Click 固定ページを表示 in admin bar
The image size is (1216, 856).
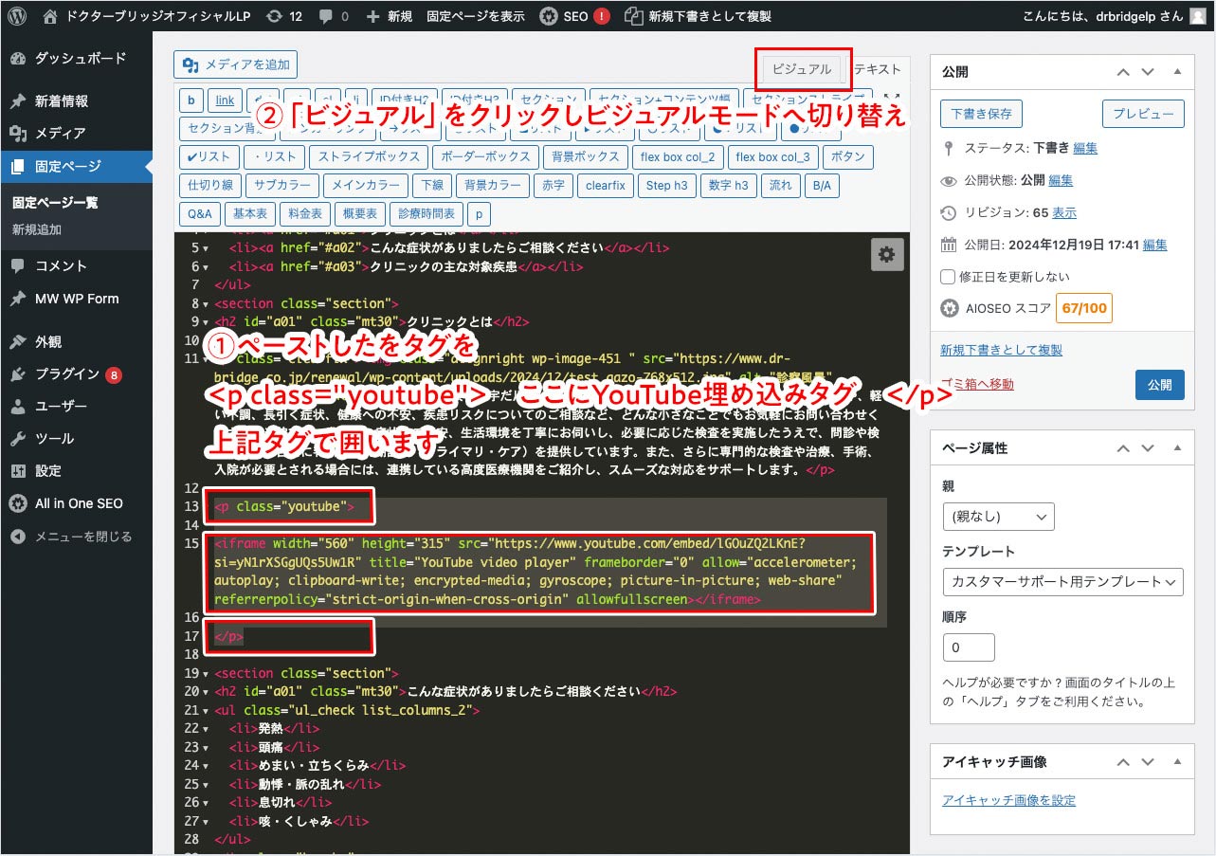[476, 16]
